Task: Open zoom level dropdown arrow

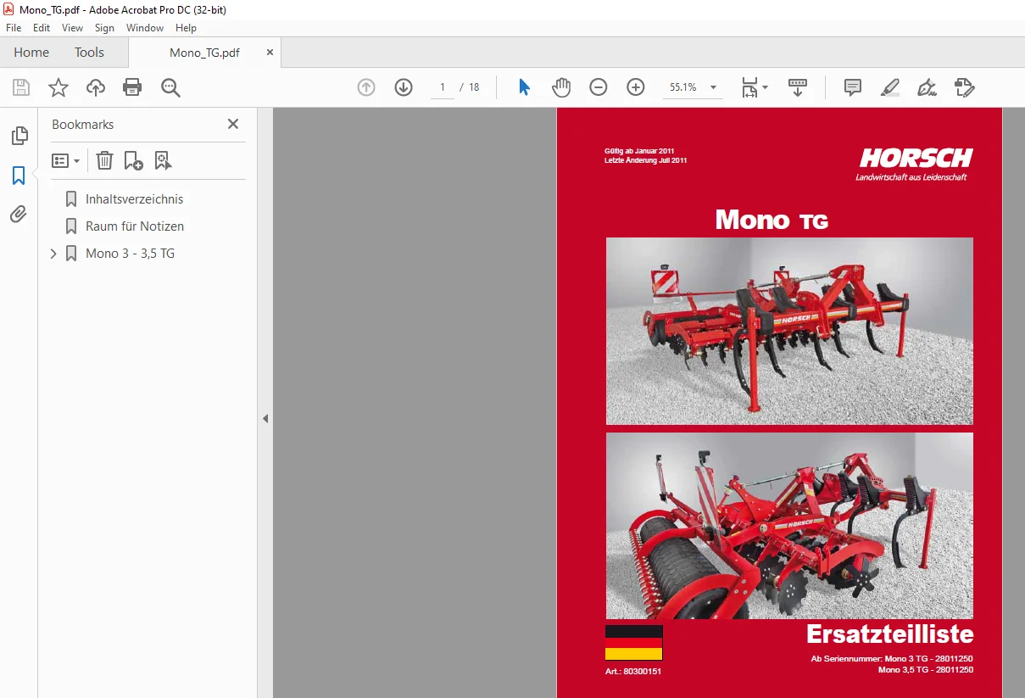Action: [x=713, y=87]
